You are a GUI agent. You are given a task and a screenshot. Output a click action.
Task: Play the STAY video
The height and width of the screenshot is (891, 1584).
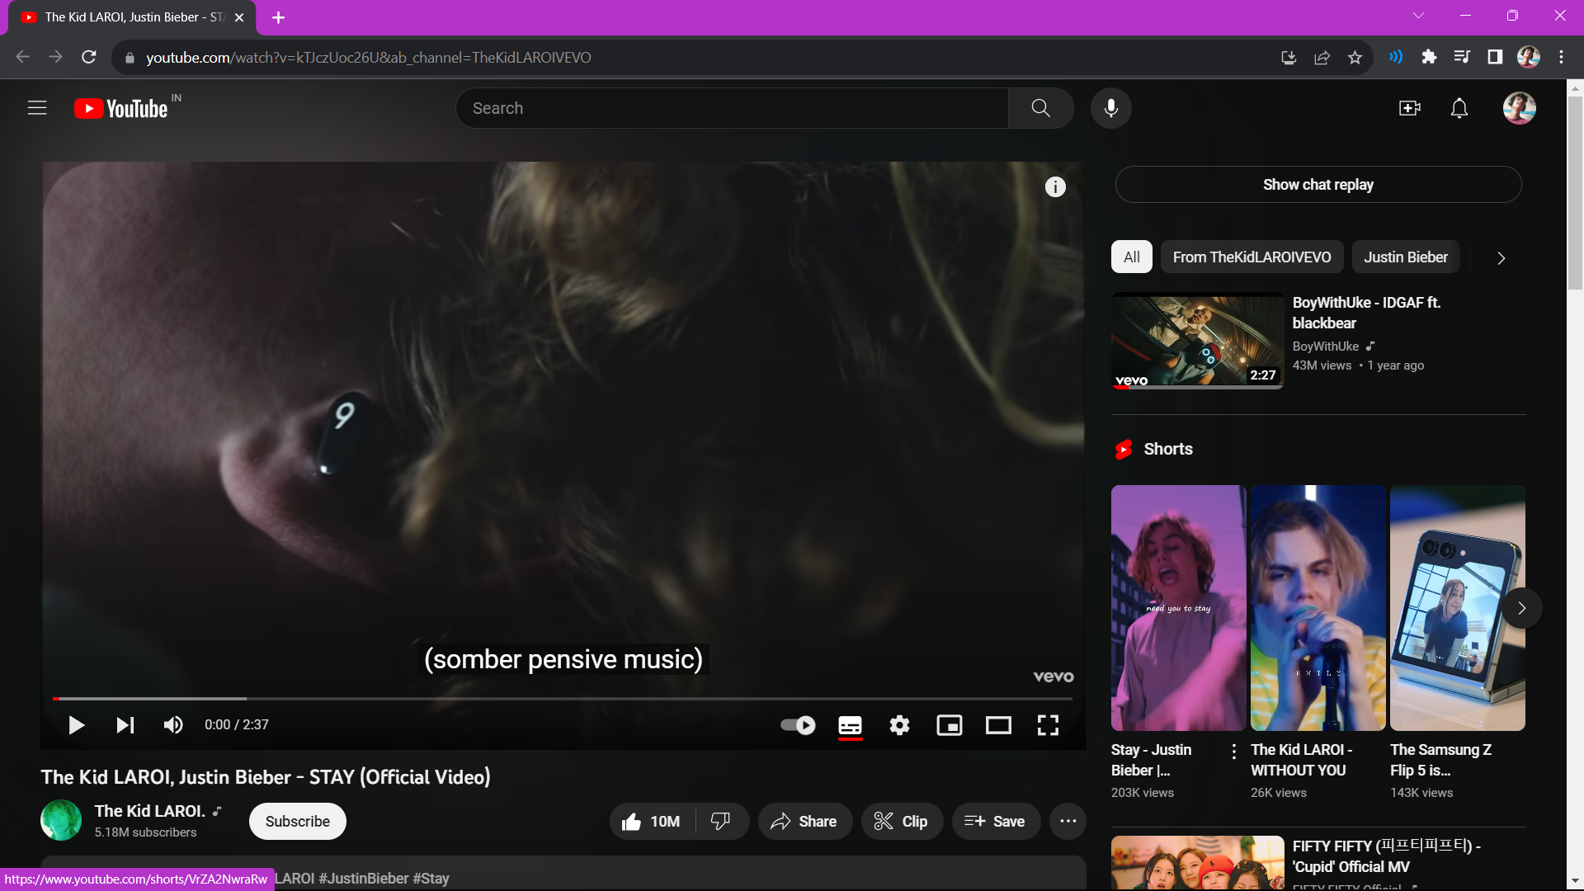(76, 725)
